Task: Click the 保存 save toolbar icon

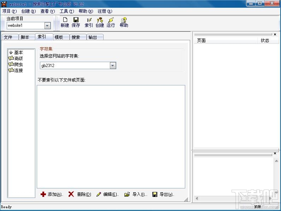Action: (76, 22)
